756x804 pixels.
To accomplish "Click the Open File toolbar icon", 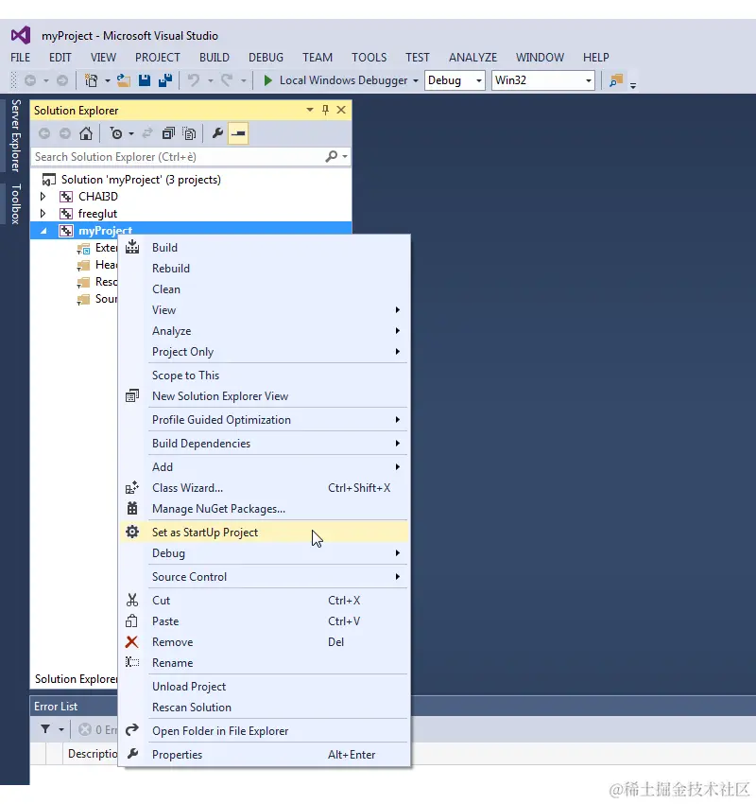I will (124, 80).
